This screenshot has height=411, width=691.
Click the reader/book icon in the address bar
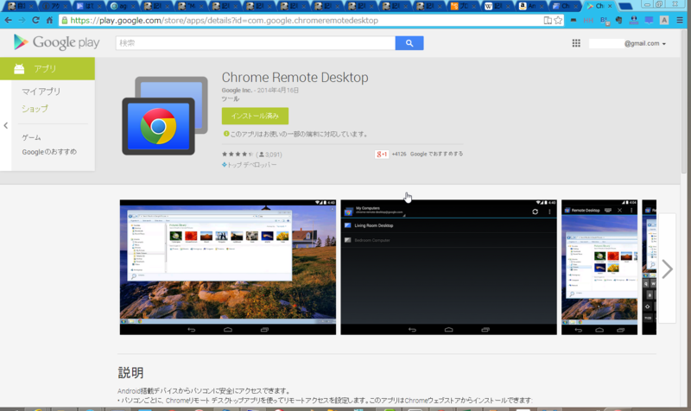point(548,20)
